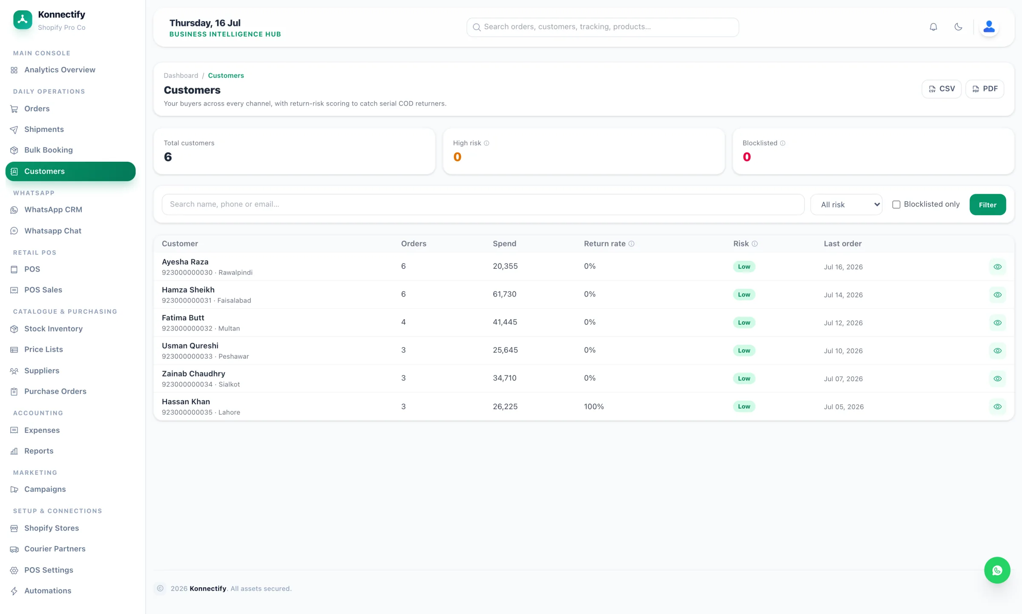Click Hassan Khan's 100% return rate
Screen dimensions: 1022x614
coord(594,407)
